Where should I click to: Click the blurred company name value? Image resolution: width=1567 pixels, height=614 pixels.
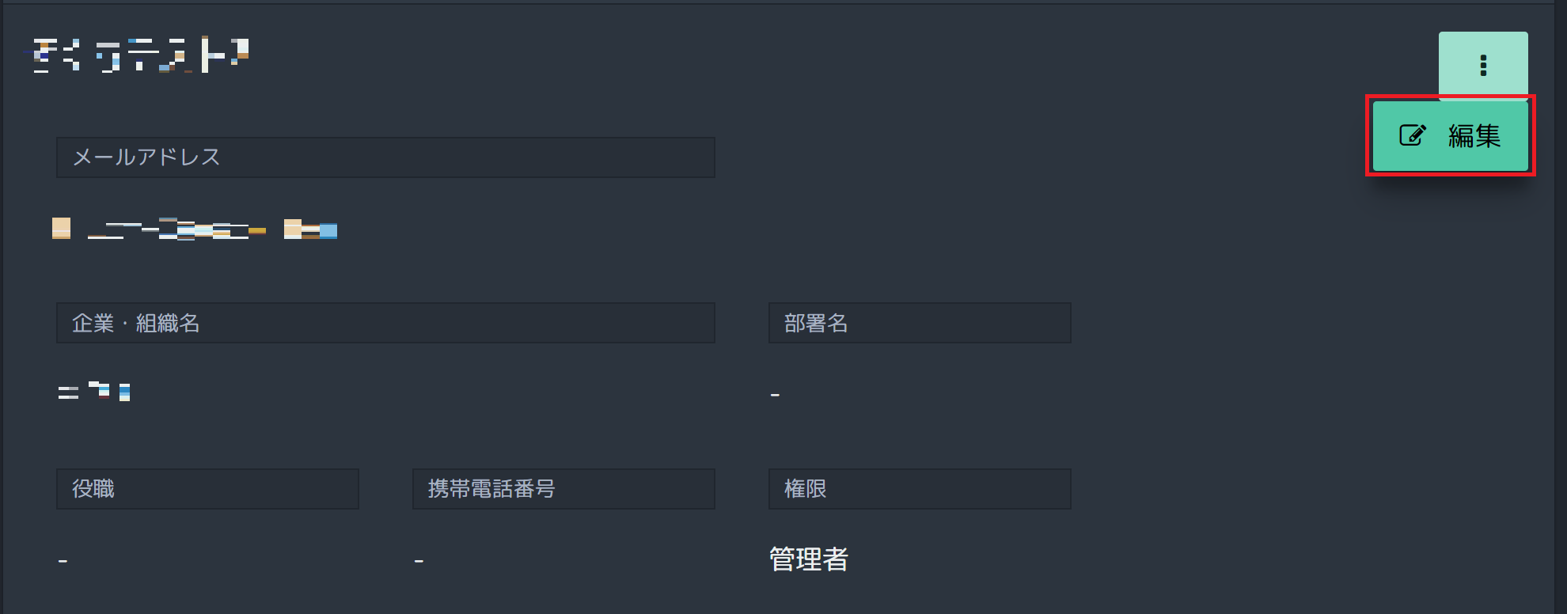[94, 391]
